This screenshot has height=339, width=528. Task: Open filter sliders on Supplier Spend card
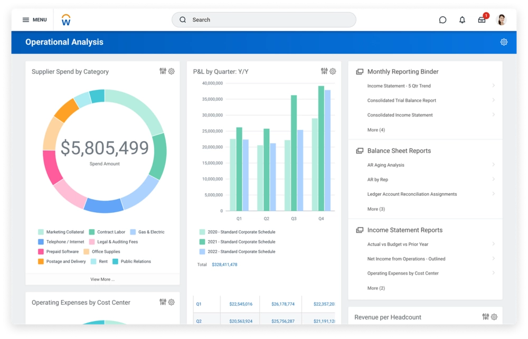163,71
